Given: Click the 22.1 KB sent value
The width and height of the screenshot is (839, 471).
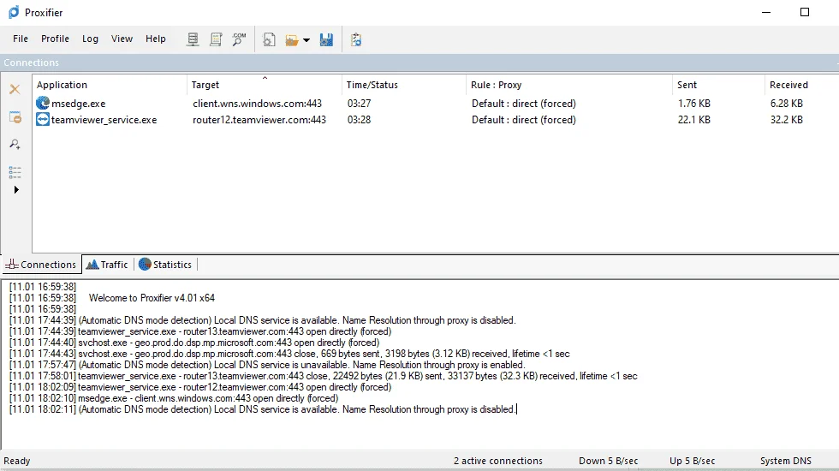Looking at the screenshot, I should [x=694, y=119].
